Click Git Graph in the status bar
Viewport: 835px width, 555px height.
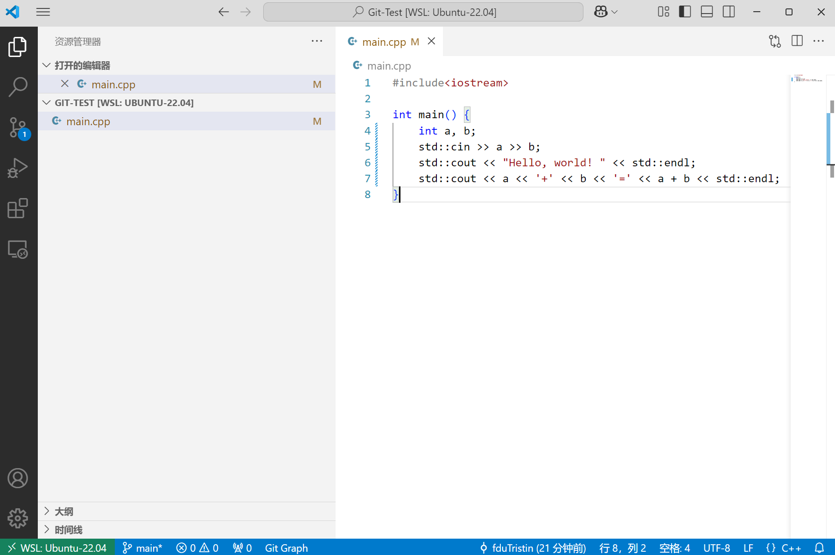(286, 548)
